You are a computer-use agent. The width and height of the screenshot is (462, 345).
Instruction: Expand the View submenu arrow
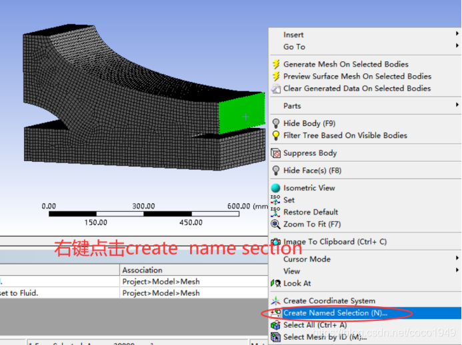(x=457, y=270)
